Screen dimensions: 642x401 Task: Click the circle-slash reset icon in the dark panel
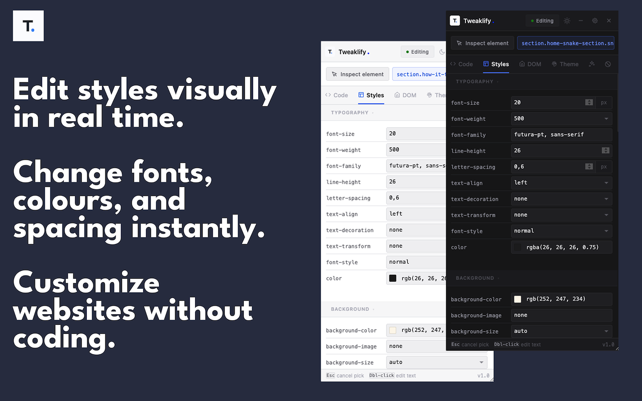608,64
